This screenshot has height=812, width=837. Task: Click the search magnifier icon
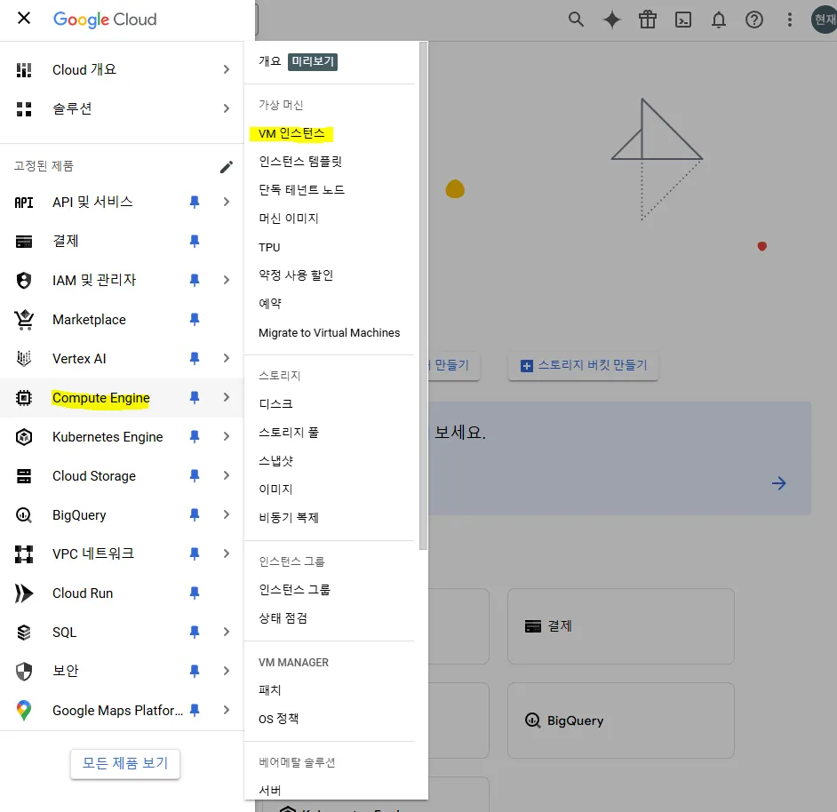[576, 20]
